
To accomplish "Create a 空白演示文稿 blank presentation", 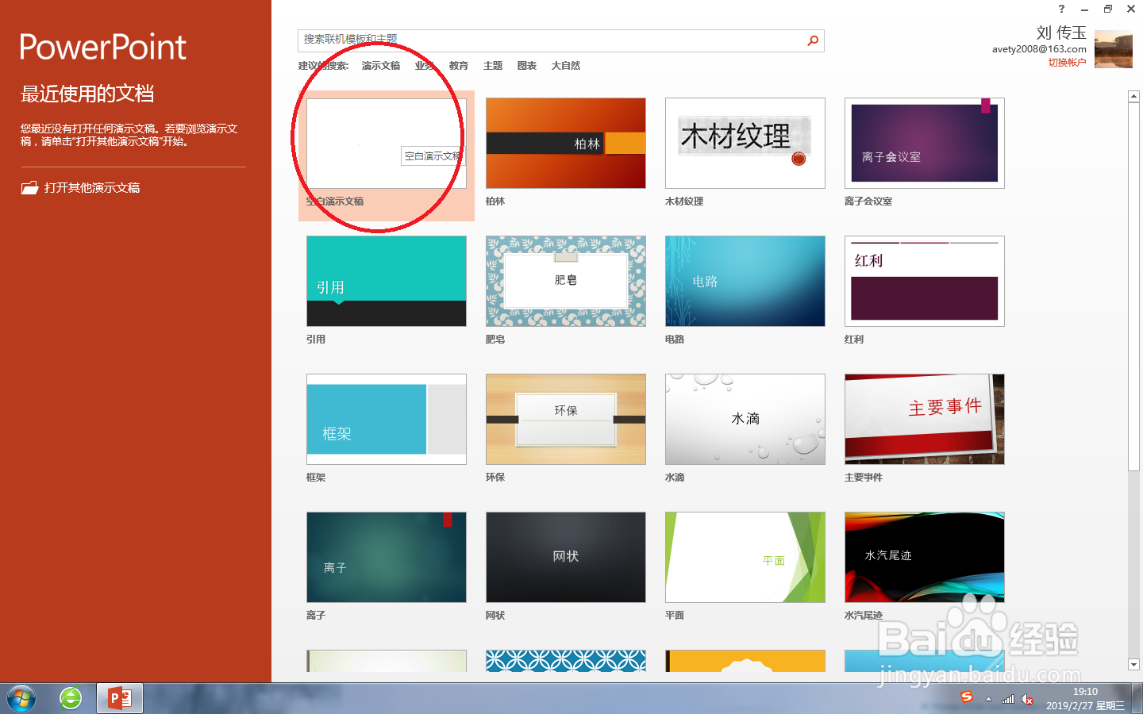I will (386, 143).
